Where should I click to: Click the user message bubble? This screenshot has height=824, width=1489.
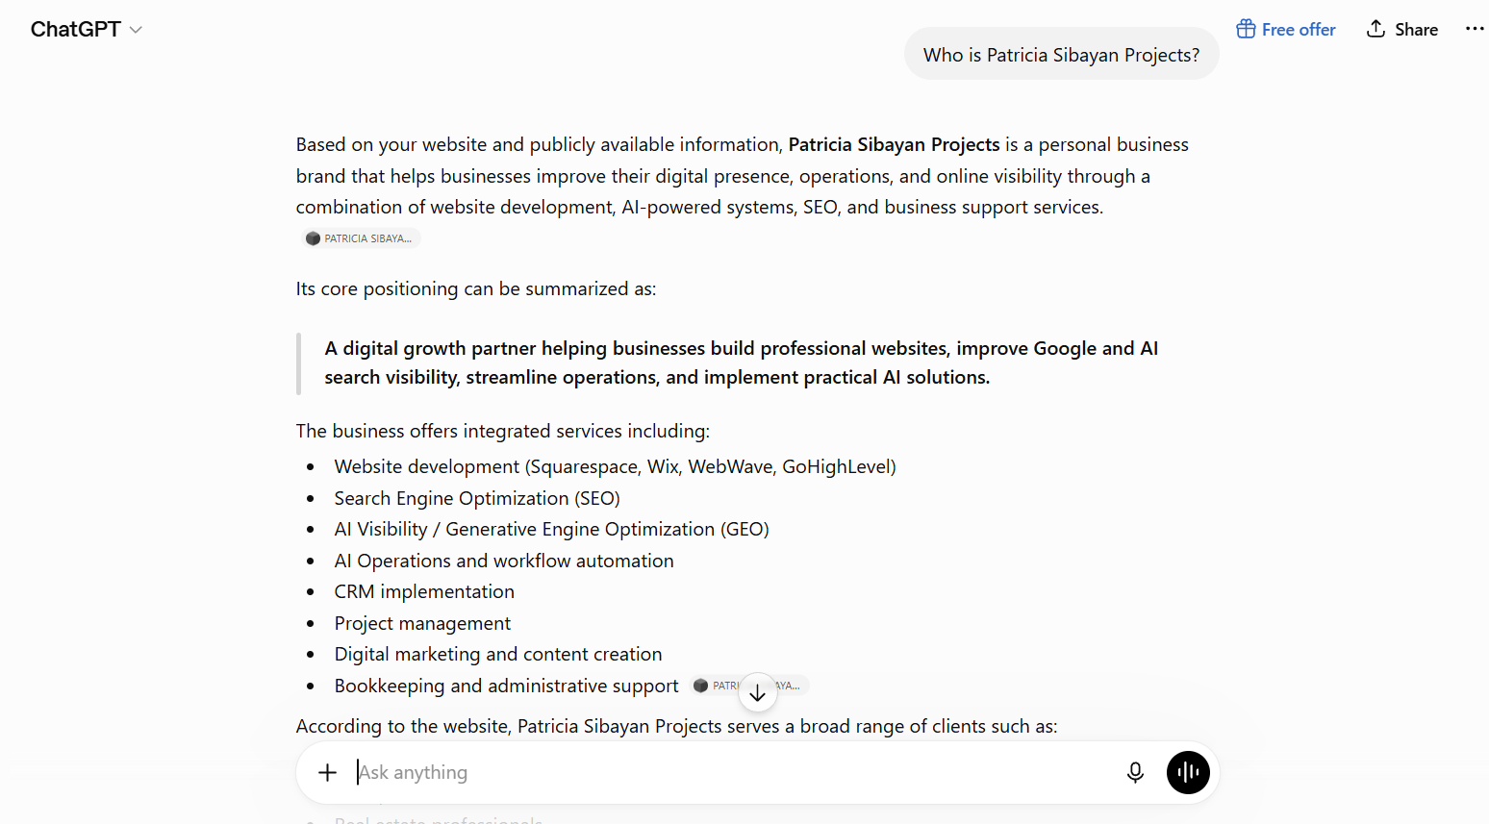point(1061,54)
